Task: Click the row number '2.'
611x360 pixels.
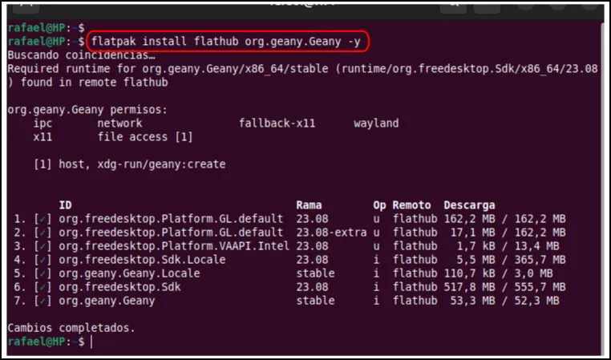Action: [20, 233]
